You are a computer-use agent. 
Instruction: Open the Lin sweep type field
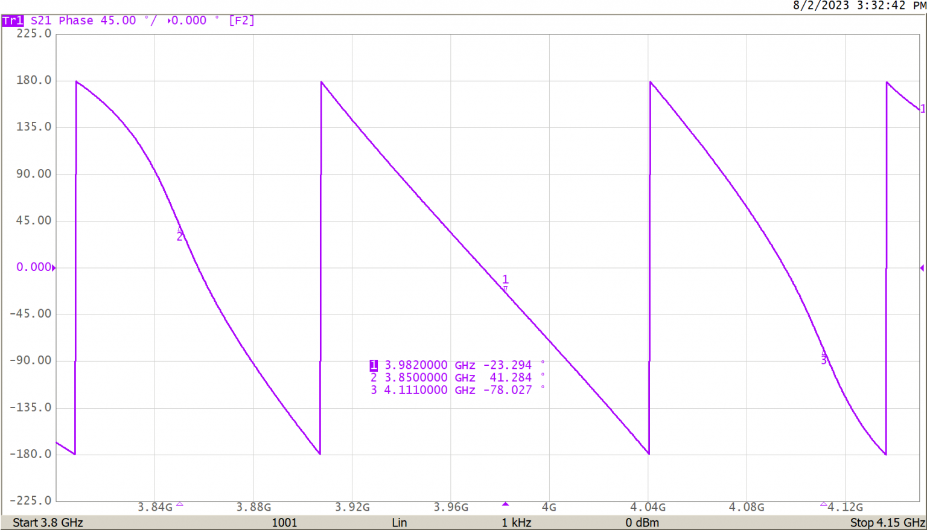(x=399, y=523)
